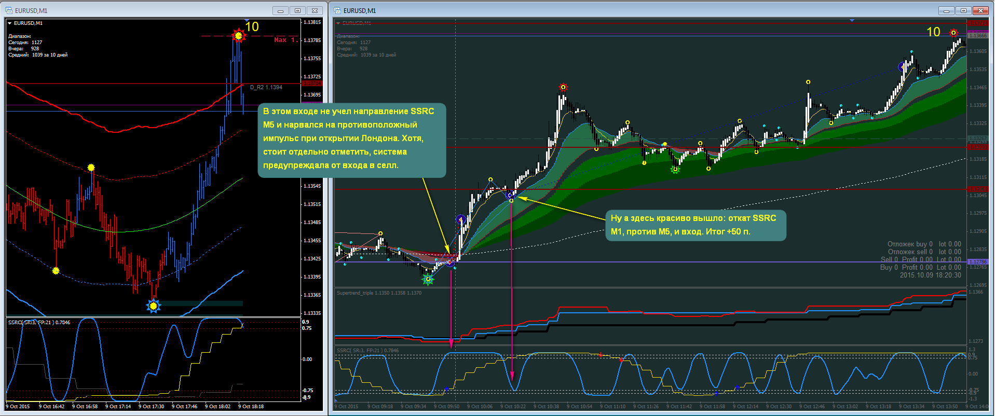995x416 pixels.
Task: Minimize the left EURUSD,M1 window
Action: [281, 10]
